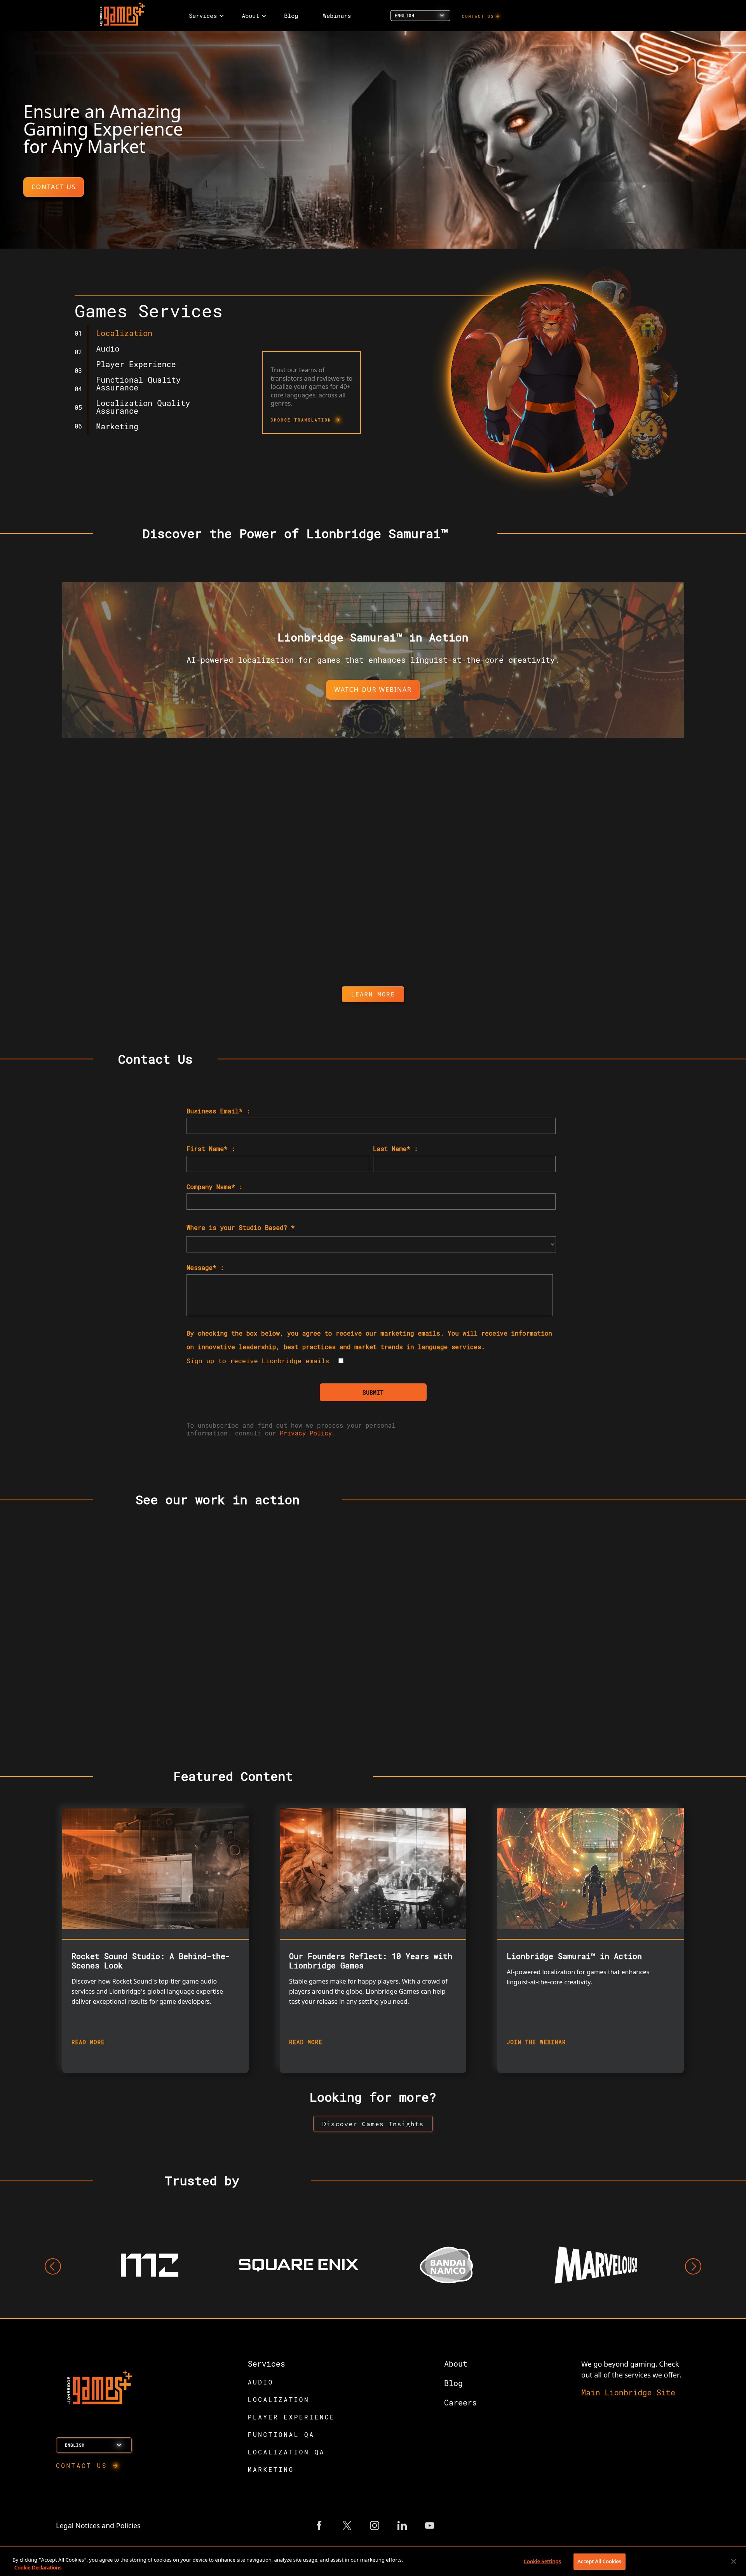The height and width of the screenshot is (2576, 746).
Task: Open the footer Localization link
Action: 278,2400
